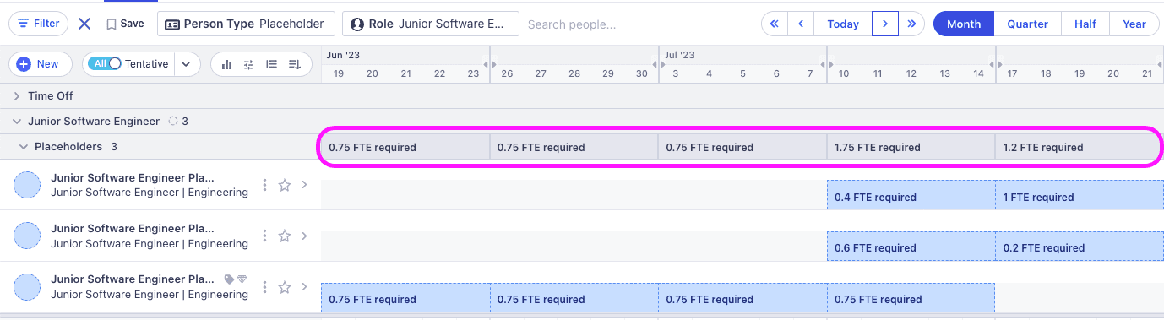Click the Today button

[x=843, y=24]
